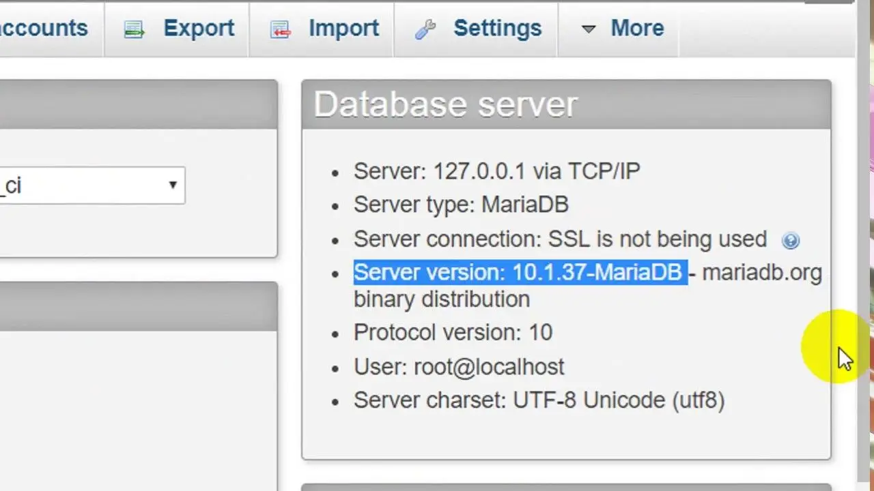Open the collation dropdown ending in _ci
The image size is (874, 491).
click(x=92, y=185)
